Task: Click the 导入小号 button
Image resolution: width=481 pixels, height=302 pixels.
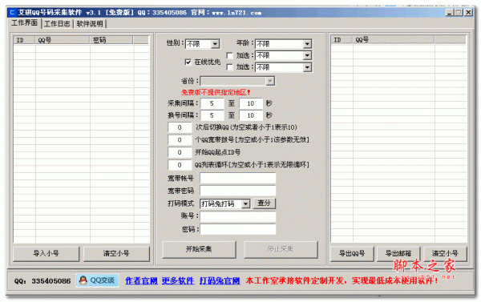Action: [46, 254]
